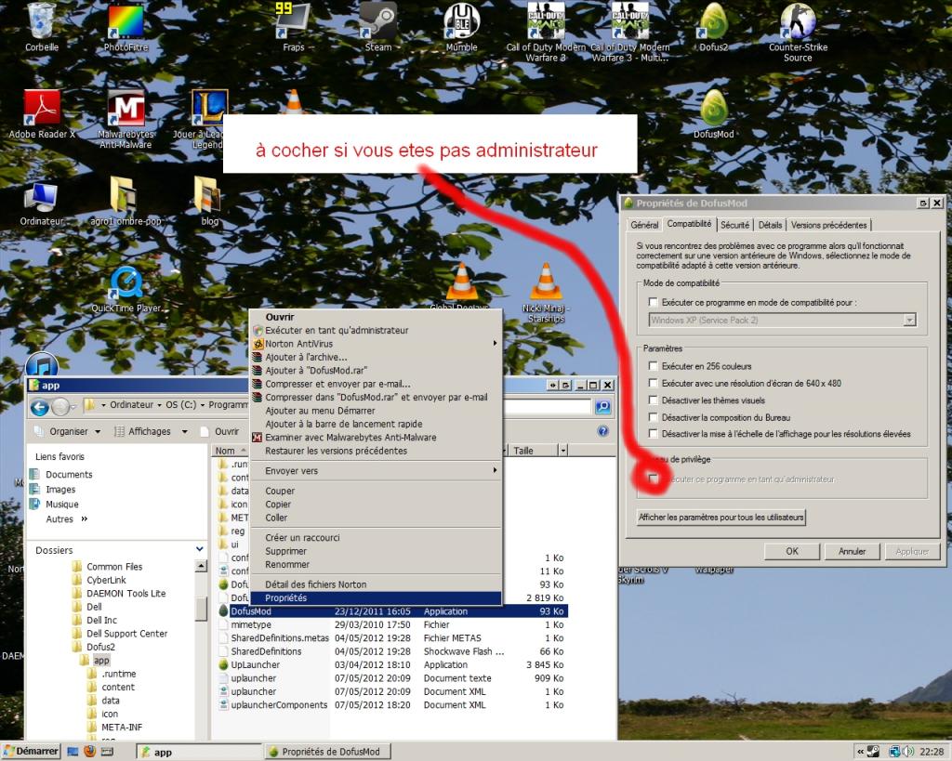Choose Créer un raccourci menu entry

pyautogui.click(x=376, y=538)
